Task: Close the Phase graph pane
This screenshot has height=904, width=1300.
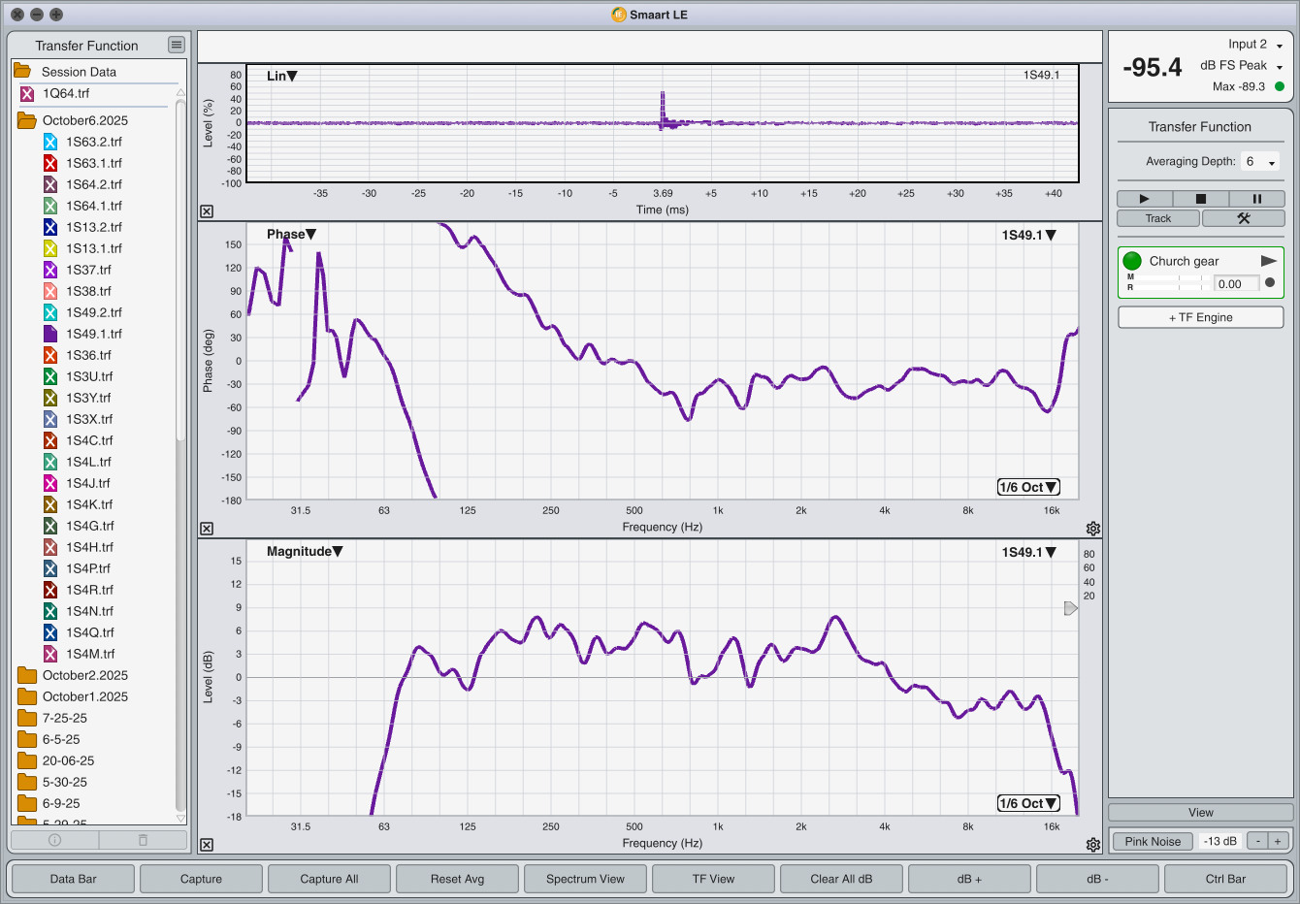Action: (x=207, y=529)
